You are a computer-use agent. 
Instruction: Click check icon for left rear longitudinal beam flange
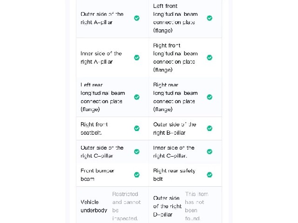[x=136, y=97]
